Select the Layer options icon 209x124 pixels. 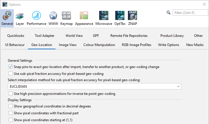(20, 18)
